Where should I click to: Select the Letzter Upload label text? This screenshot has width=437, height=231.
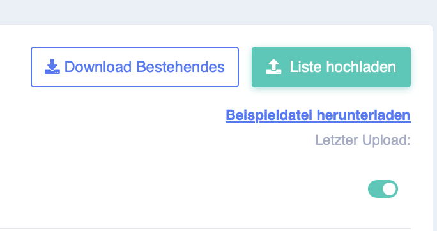point(363,140)
